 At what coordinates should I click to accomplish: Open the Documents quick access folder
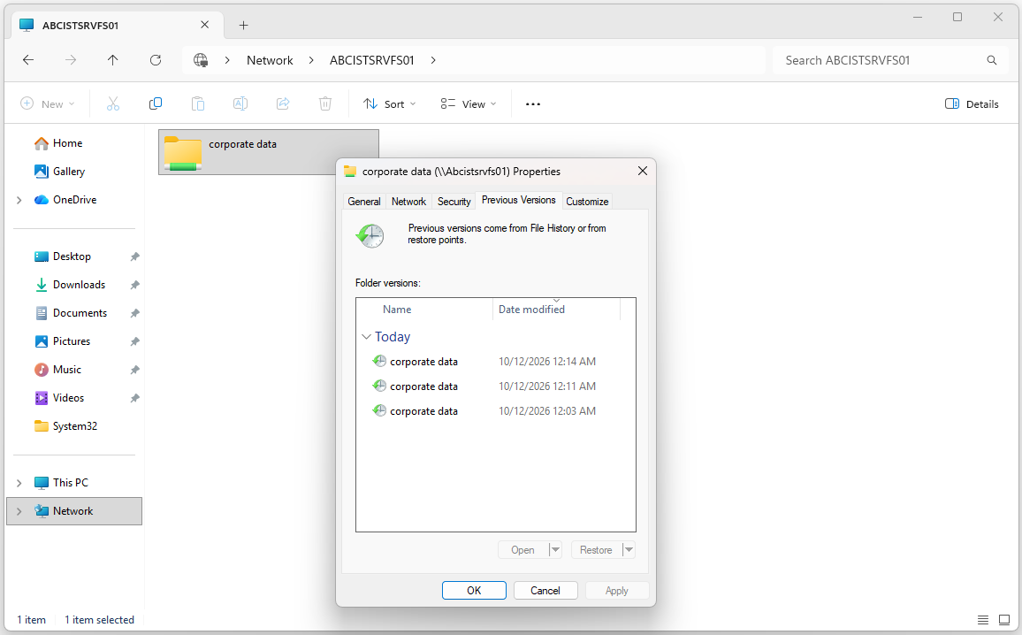tap(80, 313)
